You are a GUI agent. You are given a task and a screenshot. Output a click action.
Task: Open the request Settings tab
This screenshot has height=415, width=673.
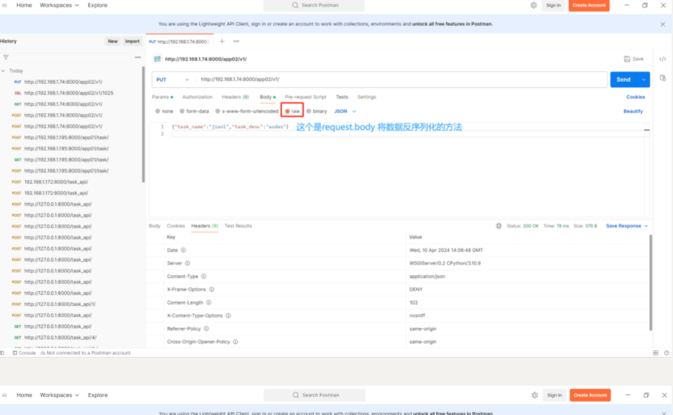(x=367, y=97)
